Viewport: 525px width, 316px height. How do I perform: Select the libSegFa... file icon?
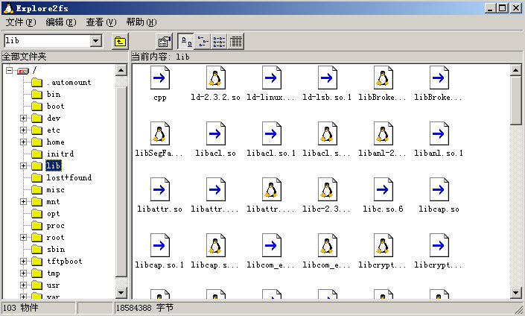click(x=159, y=133)
